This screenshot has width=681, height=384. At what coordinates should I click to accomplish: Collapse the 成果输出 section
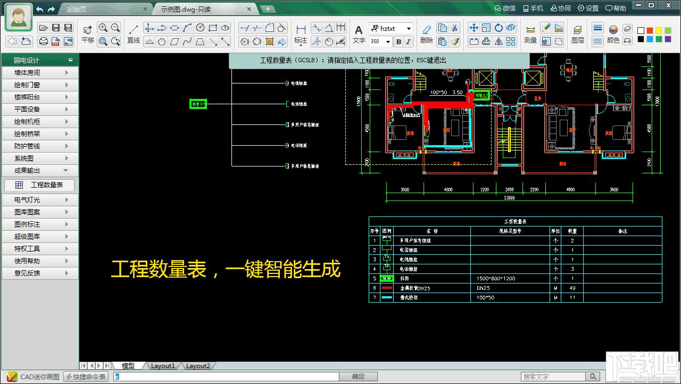(x=40, y=170)
